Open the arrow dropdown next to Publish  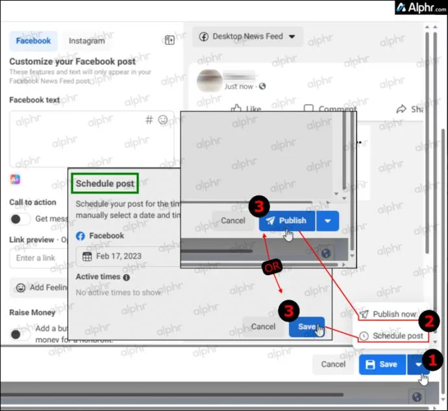coord(327,221)
